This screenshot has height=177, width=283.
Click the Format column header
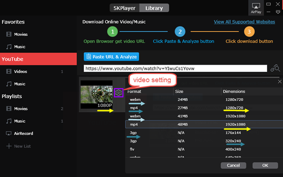tap(134, 92)
